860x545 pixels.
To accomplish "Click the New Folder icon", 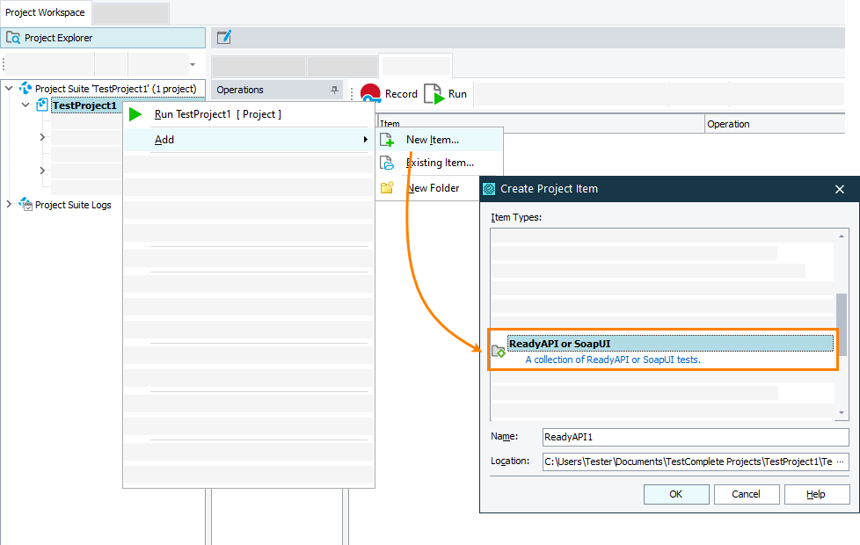I will tap(388, 187).
